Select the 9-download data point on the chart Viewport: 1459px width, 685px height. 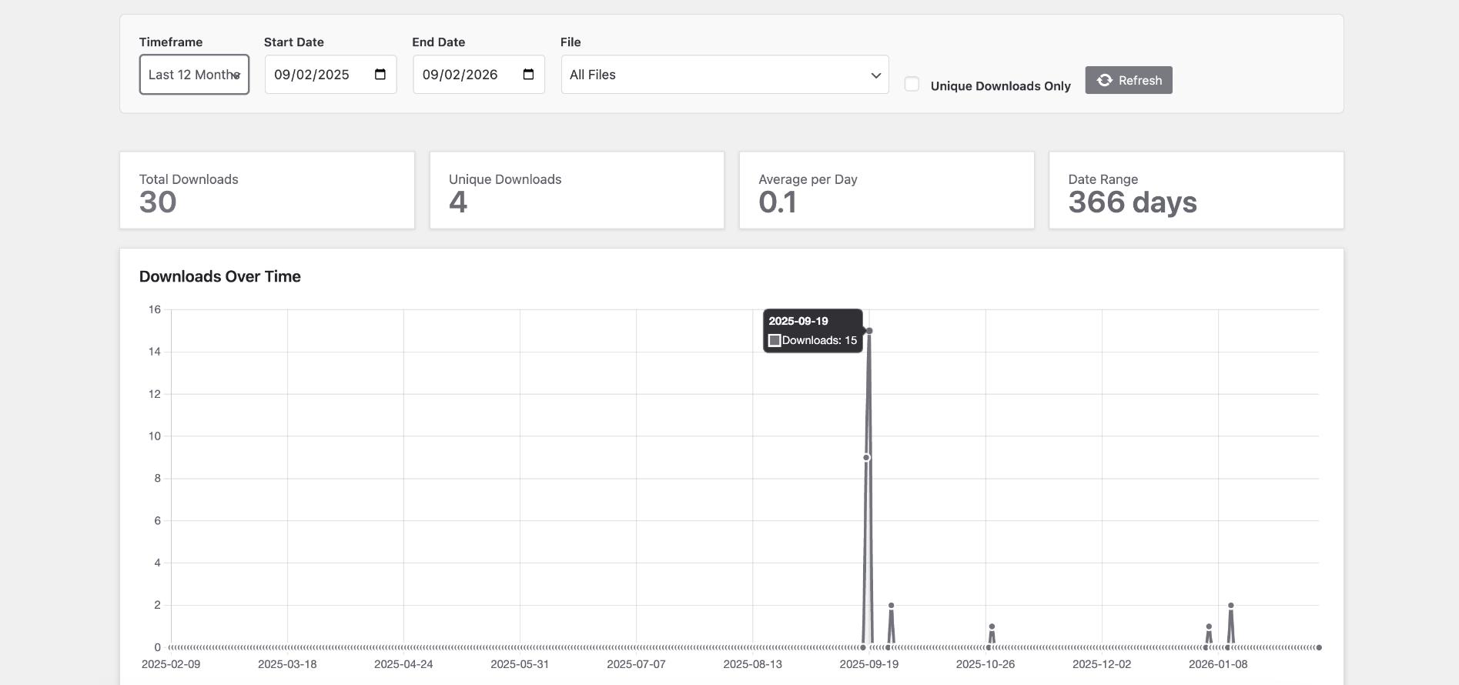click(866, 458)
